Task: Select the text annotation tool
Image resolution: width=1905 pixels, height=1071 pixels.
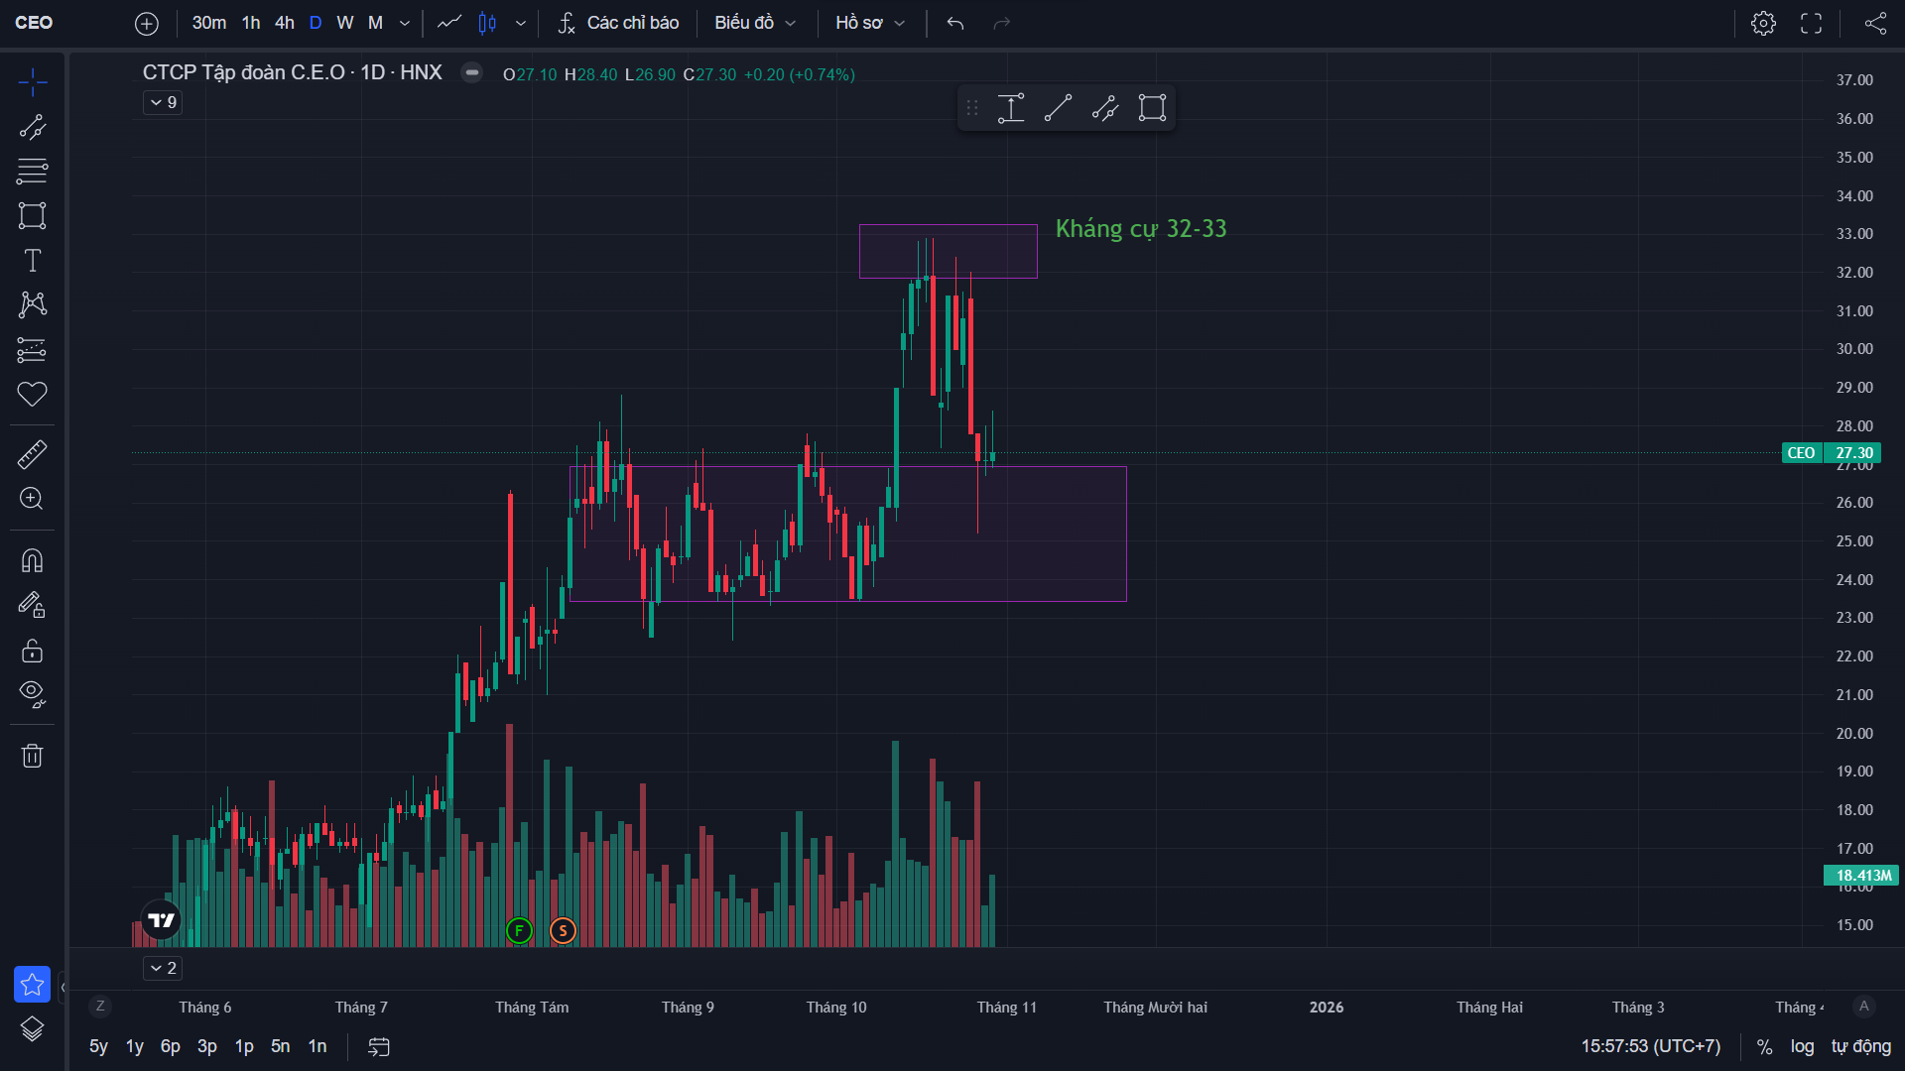Action: point(32,261)
